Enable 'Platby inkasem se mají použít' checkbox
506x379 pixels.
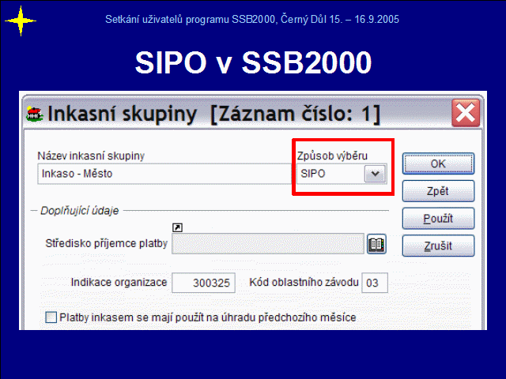coord(51,317)
